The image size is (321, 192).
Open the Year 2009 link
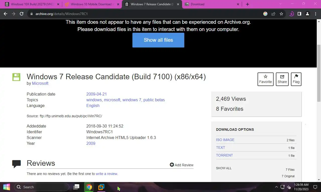pos(91,143)
